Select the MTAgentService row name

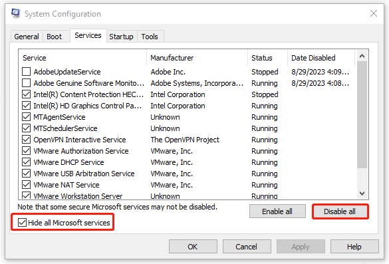pos(59,117)
